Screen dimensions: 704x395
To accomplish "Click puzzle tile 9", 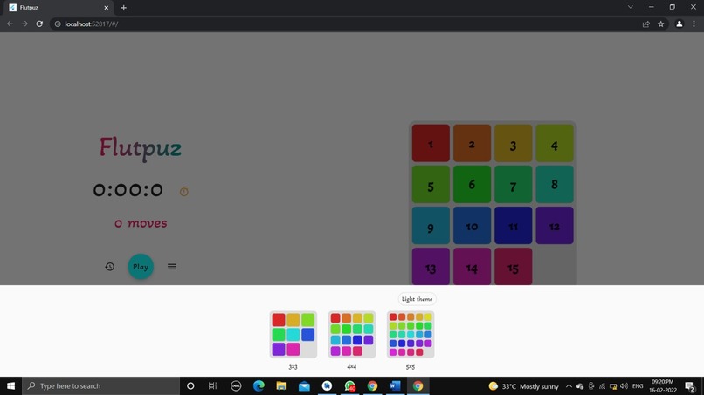I will 431,226.
